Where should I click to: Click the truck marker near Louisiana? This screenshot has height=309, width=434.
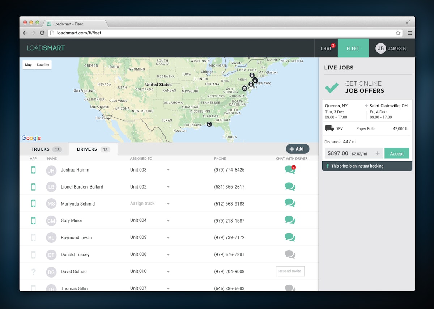[209, 124]
